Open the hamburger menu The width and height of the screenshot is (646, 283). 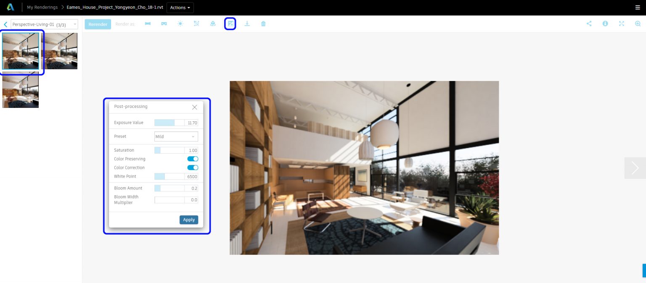(x=637, y=7)
